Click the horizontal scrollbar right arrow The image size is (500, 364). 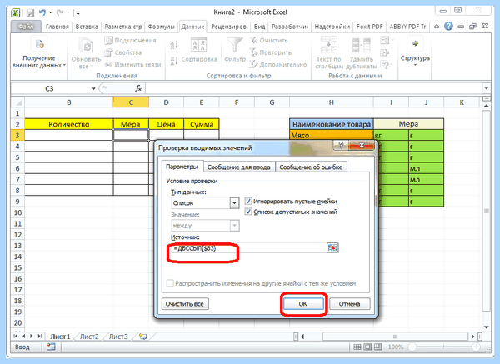point(473,337)
